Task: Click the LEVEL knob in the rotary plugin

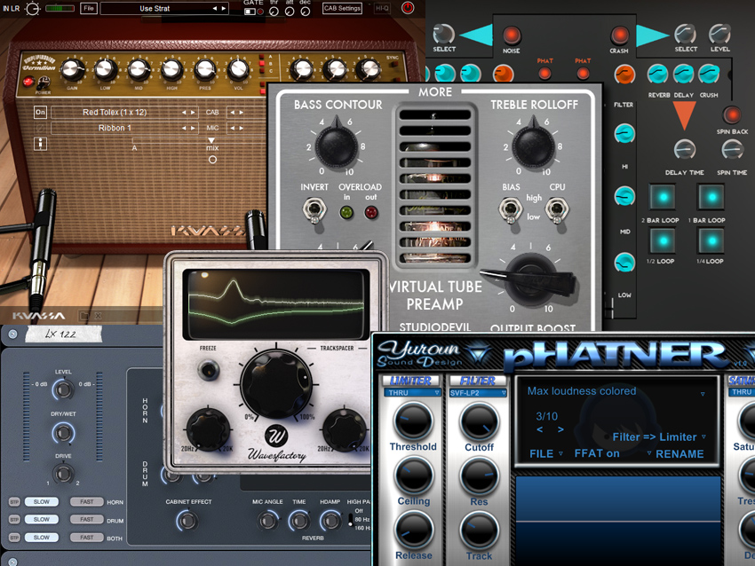Action: point(63,389)
